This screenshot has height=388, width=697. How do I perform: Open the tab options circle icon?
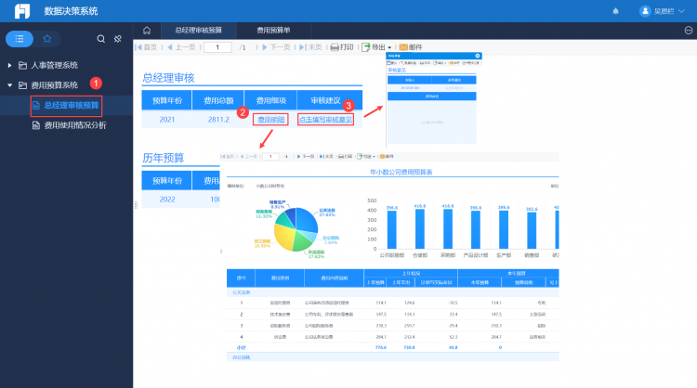(x=689, y=31)
